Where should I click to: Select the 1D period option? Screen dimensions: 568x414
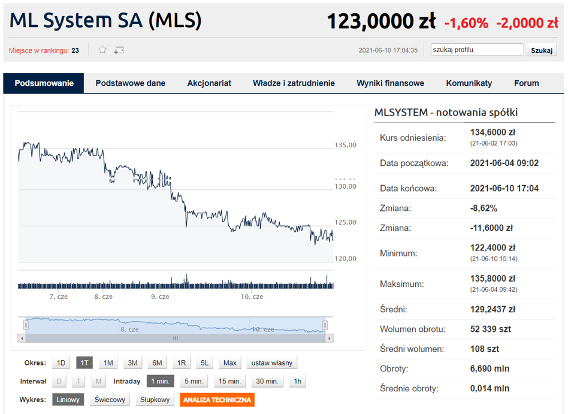(x=61, y=362)
